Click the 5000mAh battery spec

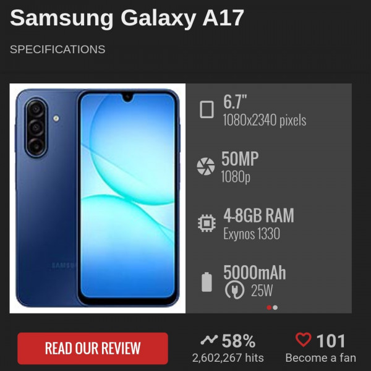[255, 273]
